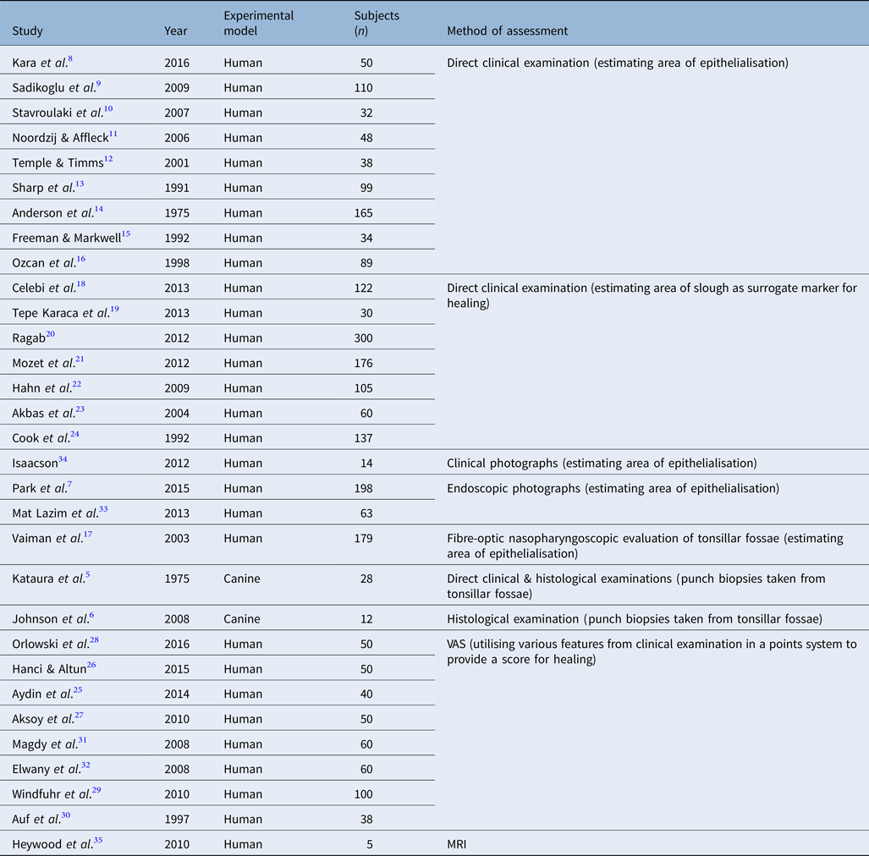
Task: Open citation reference 8 for Kara et al.
Action: tap(73, 58)
